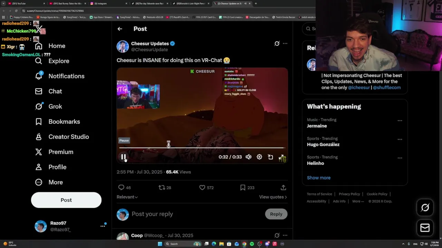This screenshot has width=442, height=248.
Task: Go back using the Post back arrow
Action: click(x=120, y=29)
